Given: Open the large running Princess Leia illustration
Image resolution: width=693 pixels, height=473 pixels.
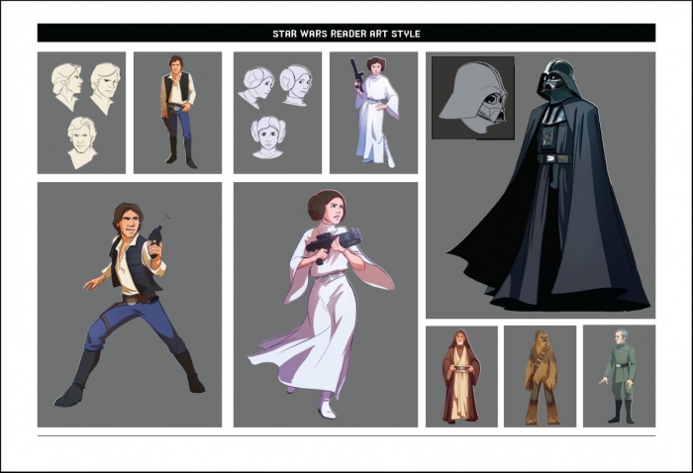Looking at the screenshot, I should pos(325,305).
